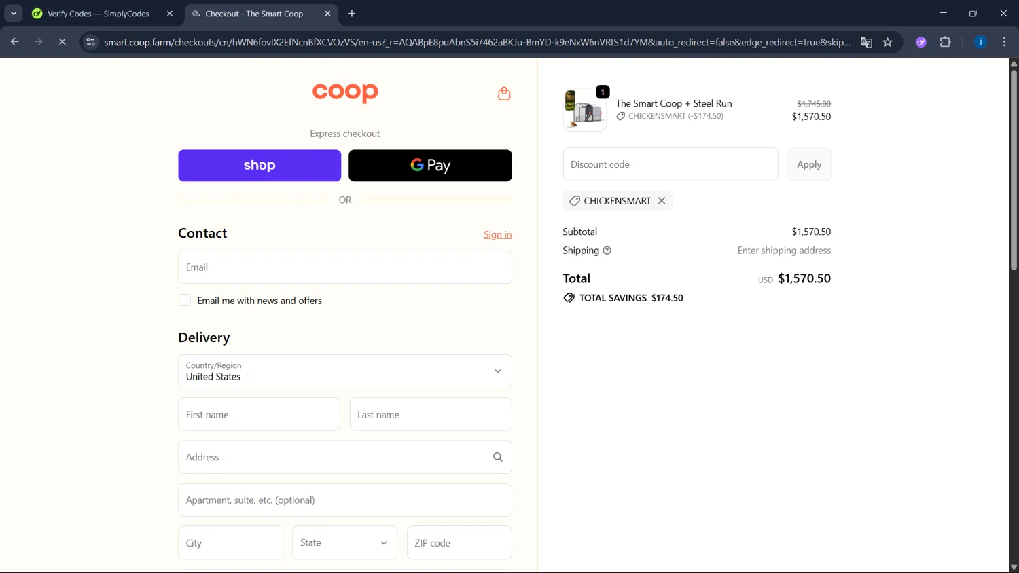
Task: Open a new browser tab
Action: 352,14
